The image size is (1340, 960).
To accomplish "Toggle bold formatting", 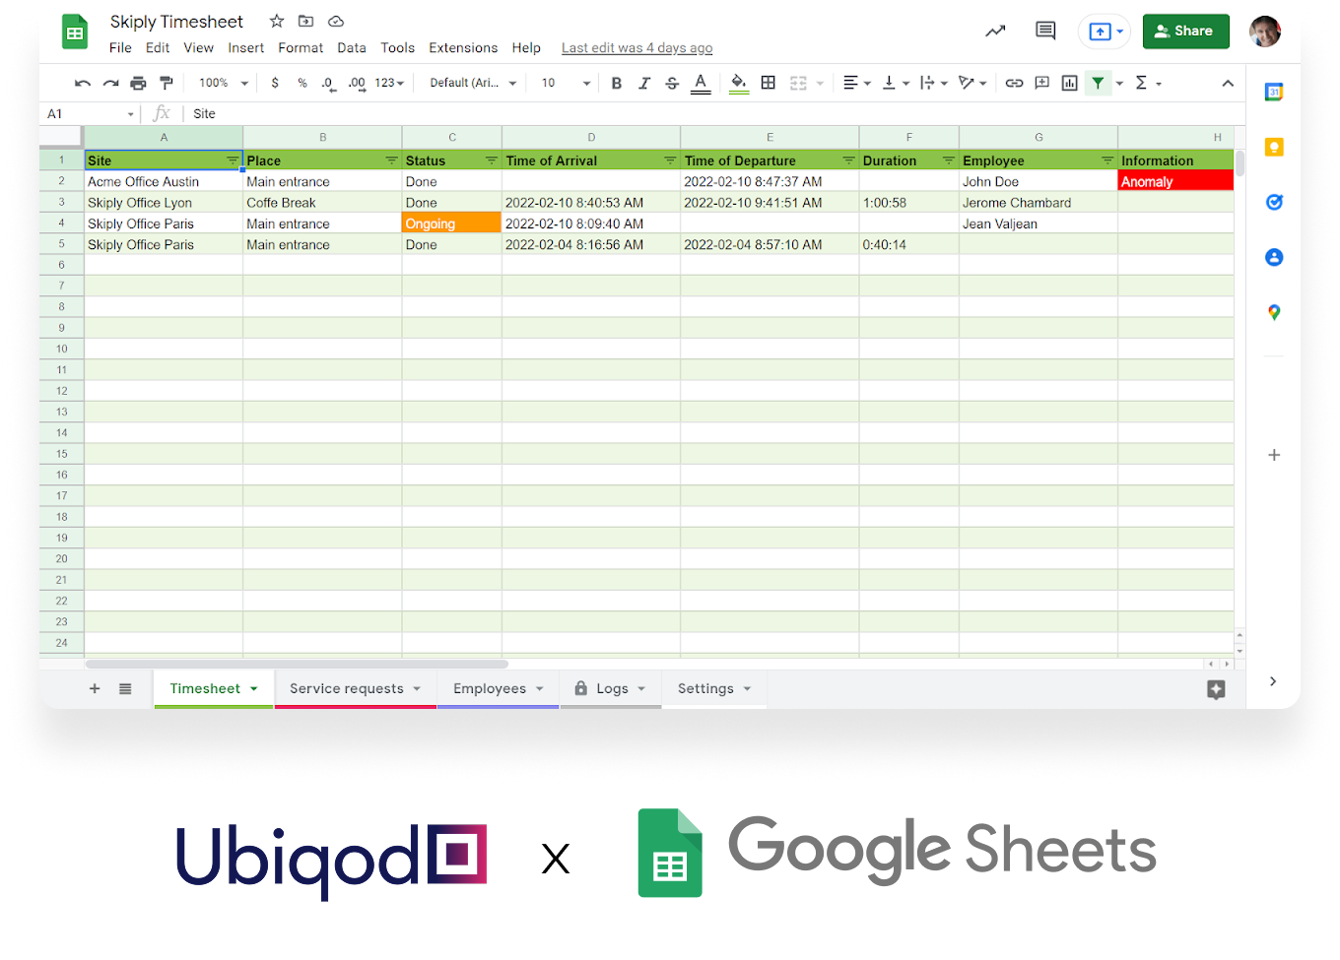I will pyautogui.click(x=616, y=83).
